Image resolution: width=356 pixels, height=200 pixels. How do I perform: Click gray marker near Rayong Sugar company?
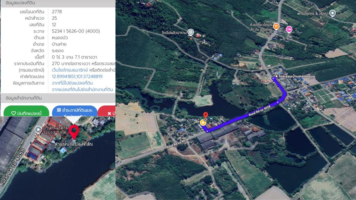(x=38, y=130)
